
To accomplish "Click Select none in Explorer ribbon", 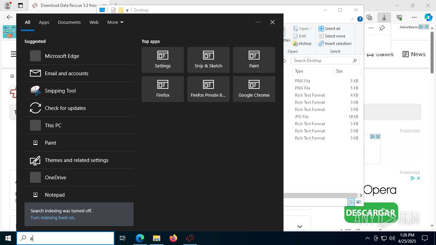I will point(332,36).
